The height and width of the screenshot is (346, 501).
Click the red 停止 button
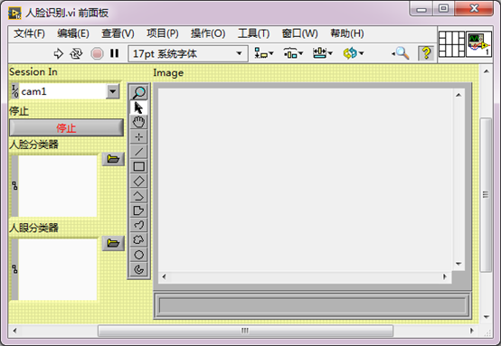point(66,127)
